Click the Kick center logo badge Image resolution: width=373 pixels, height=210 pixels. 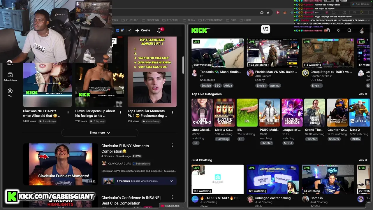point(265,29)
